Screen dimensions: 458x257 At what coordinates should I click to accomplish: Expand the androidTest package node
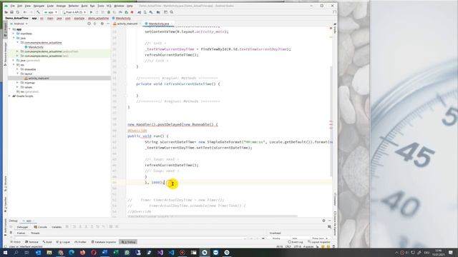tap(17, 51)
